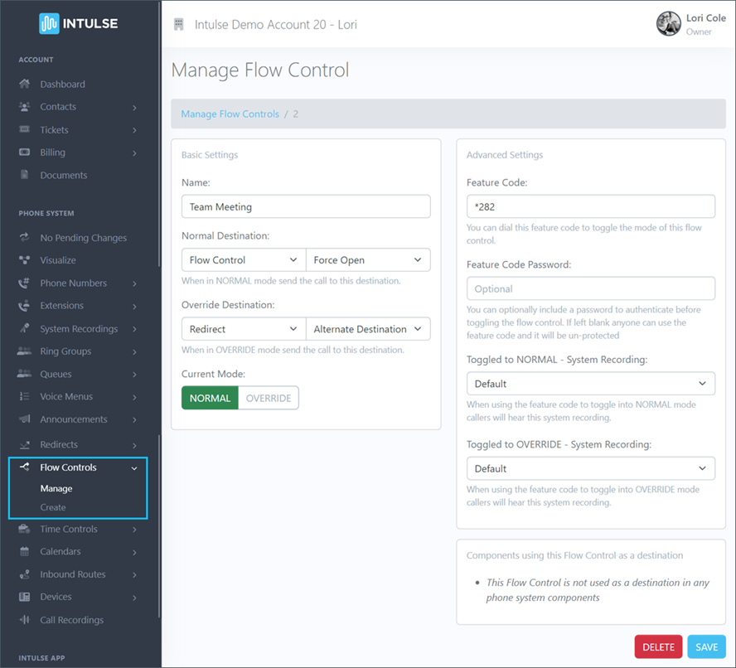The image size is (736, 668).
Task: Select Manage under Flow Controls
Action: tap(56, 488)
